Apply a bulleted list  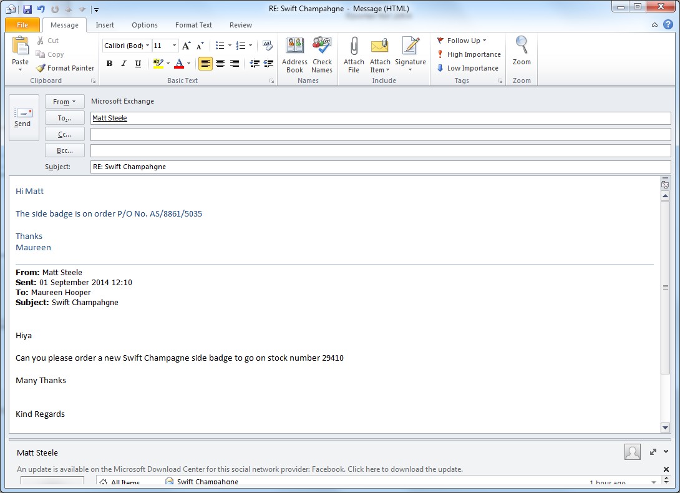pyautogui.click(x=220, y=46)
